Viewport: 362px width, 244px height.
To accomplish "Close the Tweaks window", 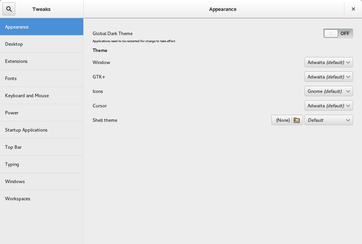I will pos(353,9).
